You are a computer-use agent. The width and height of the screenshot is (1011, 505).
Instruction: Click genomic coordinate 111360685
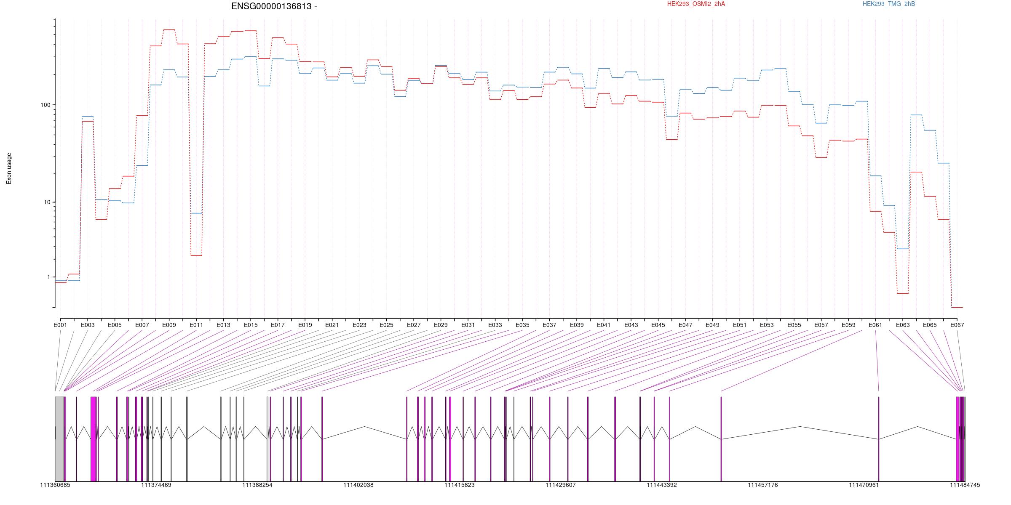55,485
